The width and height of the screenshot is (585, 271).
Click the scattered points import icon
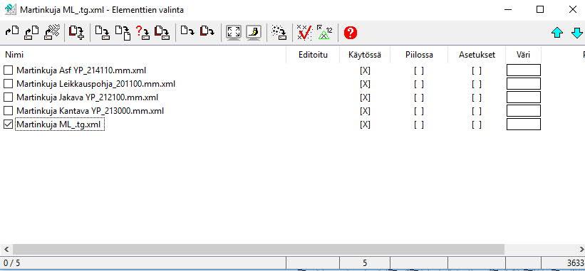(279, 33)
